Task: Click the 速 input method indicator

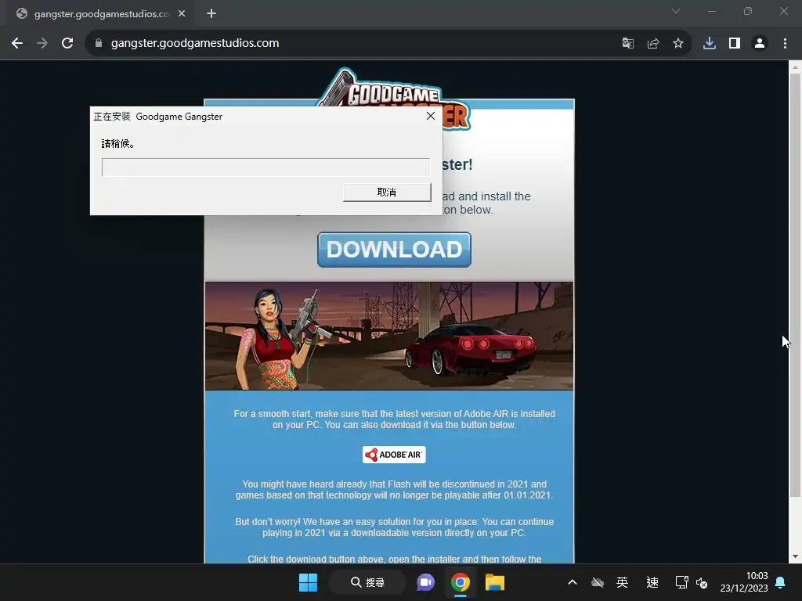Action: [x=652, y=582]
